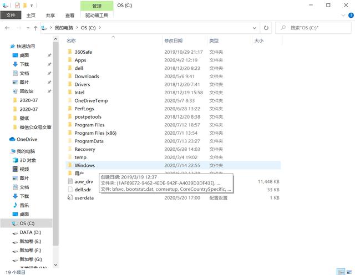Viewport: 355px width, 275px height.
Task: Select the Windows folder icon
Action: (x=70, y=165)
